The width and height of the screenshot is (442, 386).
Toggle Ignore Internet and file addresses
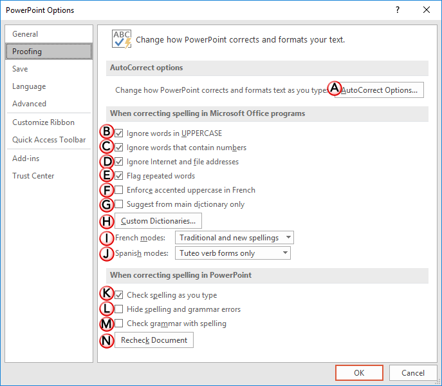click(119, 162)
